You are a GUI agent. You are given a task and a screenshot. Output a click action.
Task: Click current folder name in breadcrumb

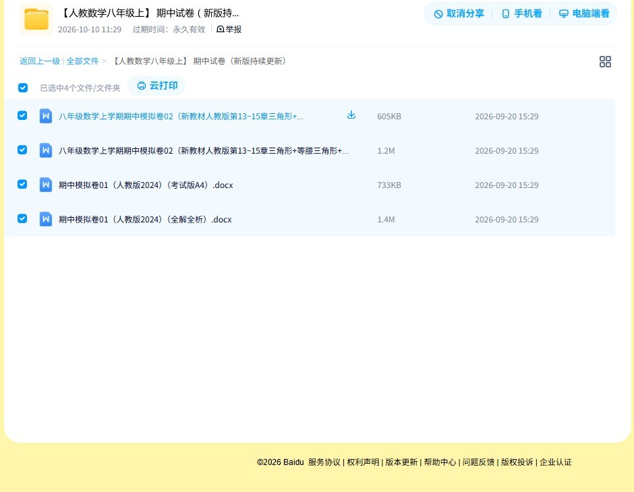[x=200, y=61]
